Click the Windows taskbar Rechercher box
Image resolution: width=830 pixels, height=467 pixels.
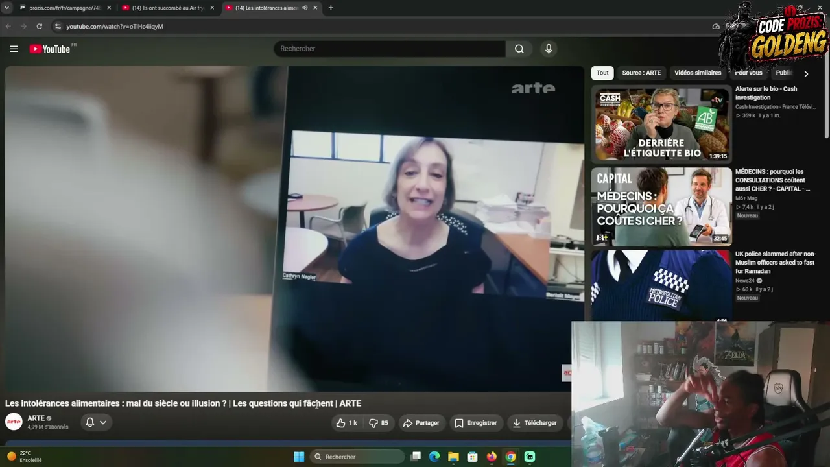pos(357,457)
